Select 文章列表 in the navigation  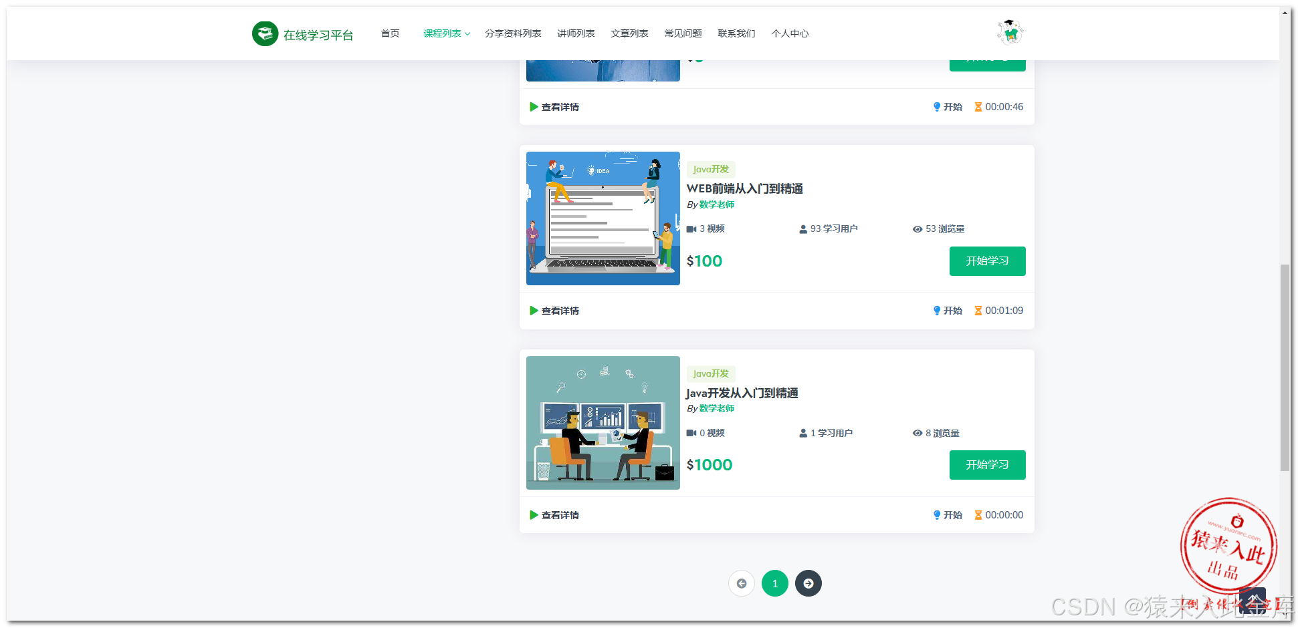tap(629, 33)
